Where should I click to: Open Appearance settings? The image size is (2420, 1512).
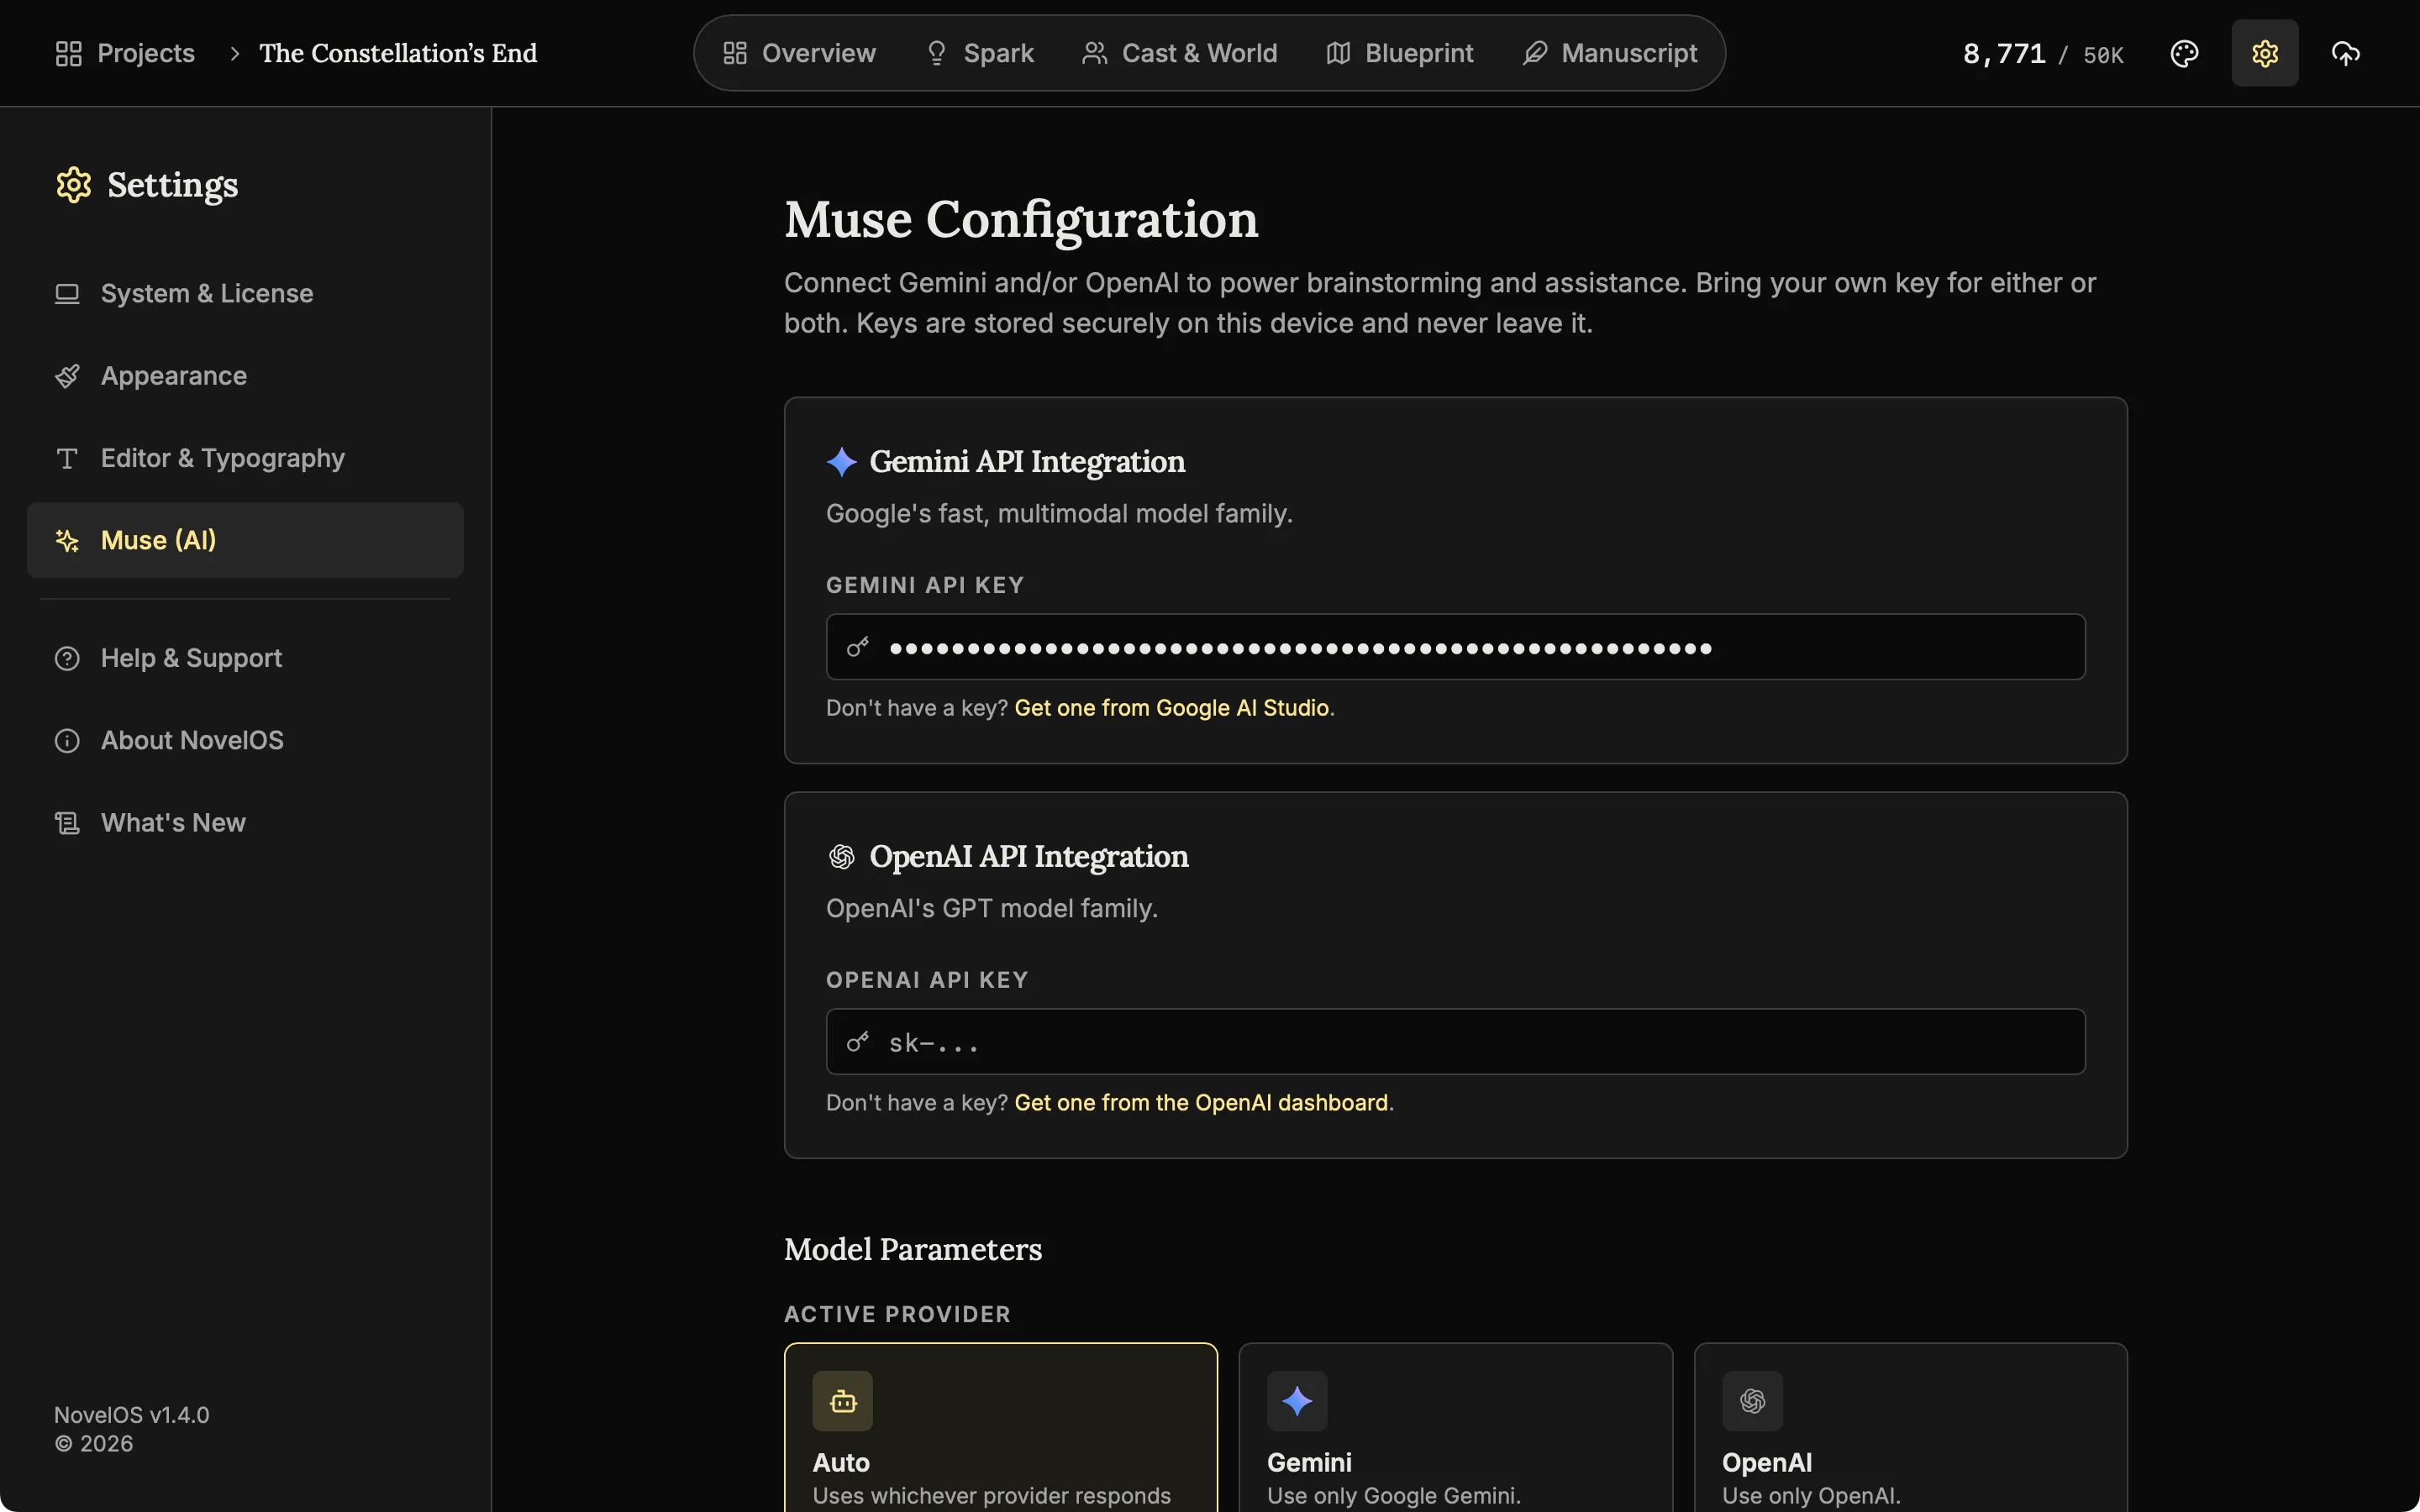coord(245,376)
